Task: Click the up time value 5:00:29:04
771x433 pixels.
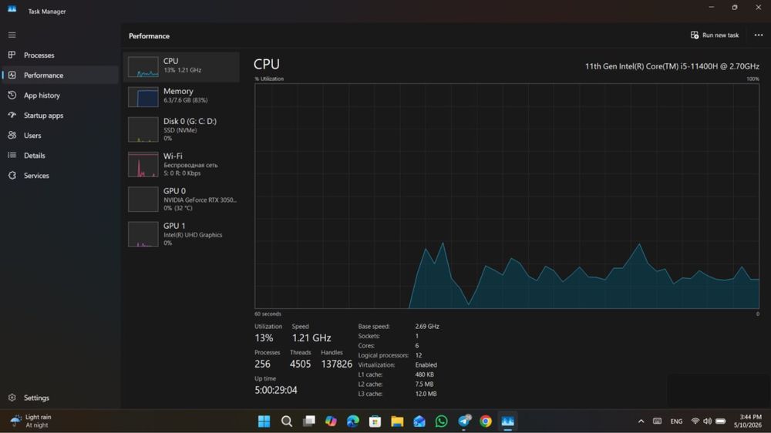Action: 276,390
